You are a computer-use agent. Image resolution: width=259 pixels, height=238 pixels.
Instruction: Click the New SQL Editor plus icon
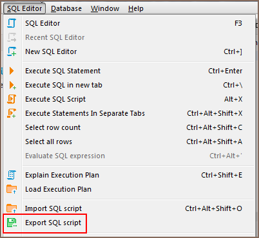click(12, 51)
